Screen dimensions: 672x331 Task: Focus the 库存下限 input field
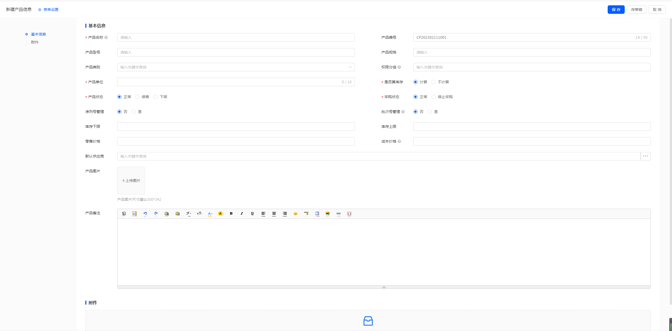[x=236, y=127]
